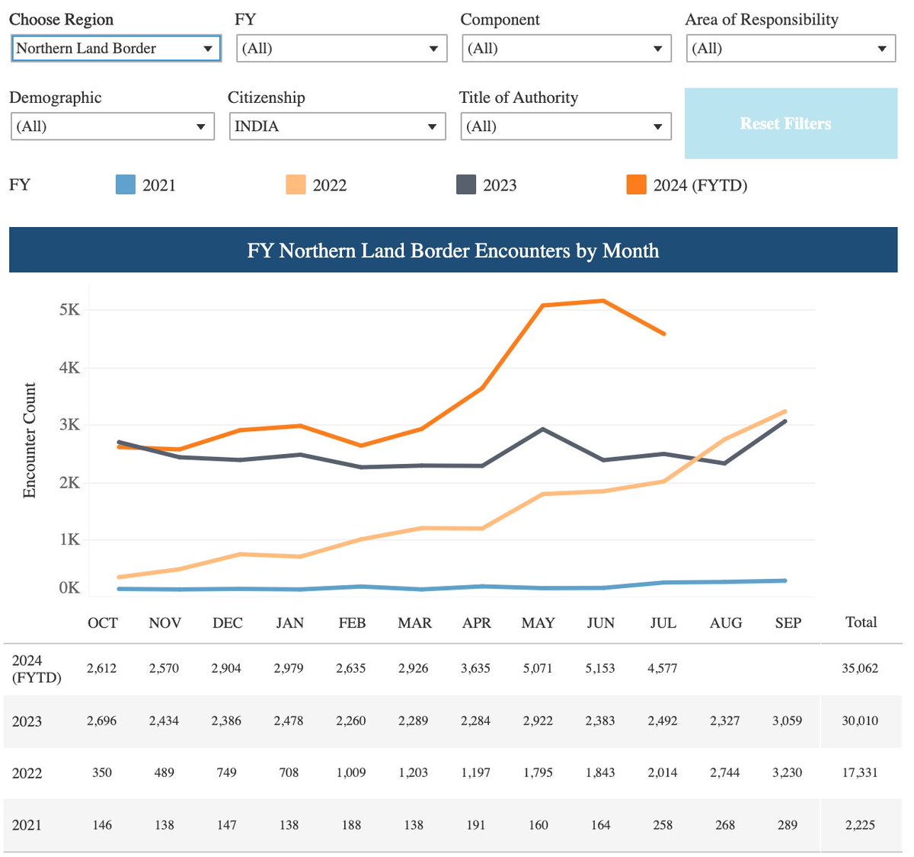Click the 350 October 2022 cell
Screen dimensions: 914x857
[x=102, y=772]
